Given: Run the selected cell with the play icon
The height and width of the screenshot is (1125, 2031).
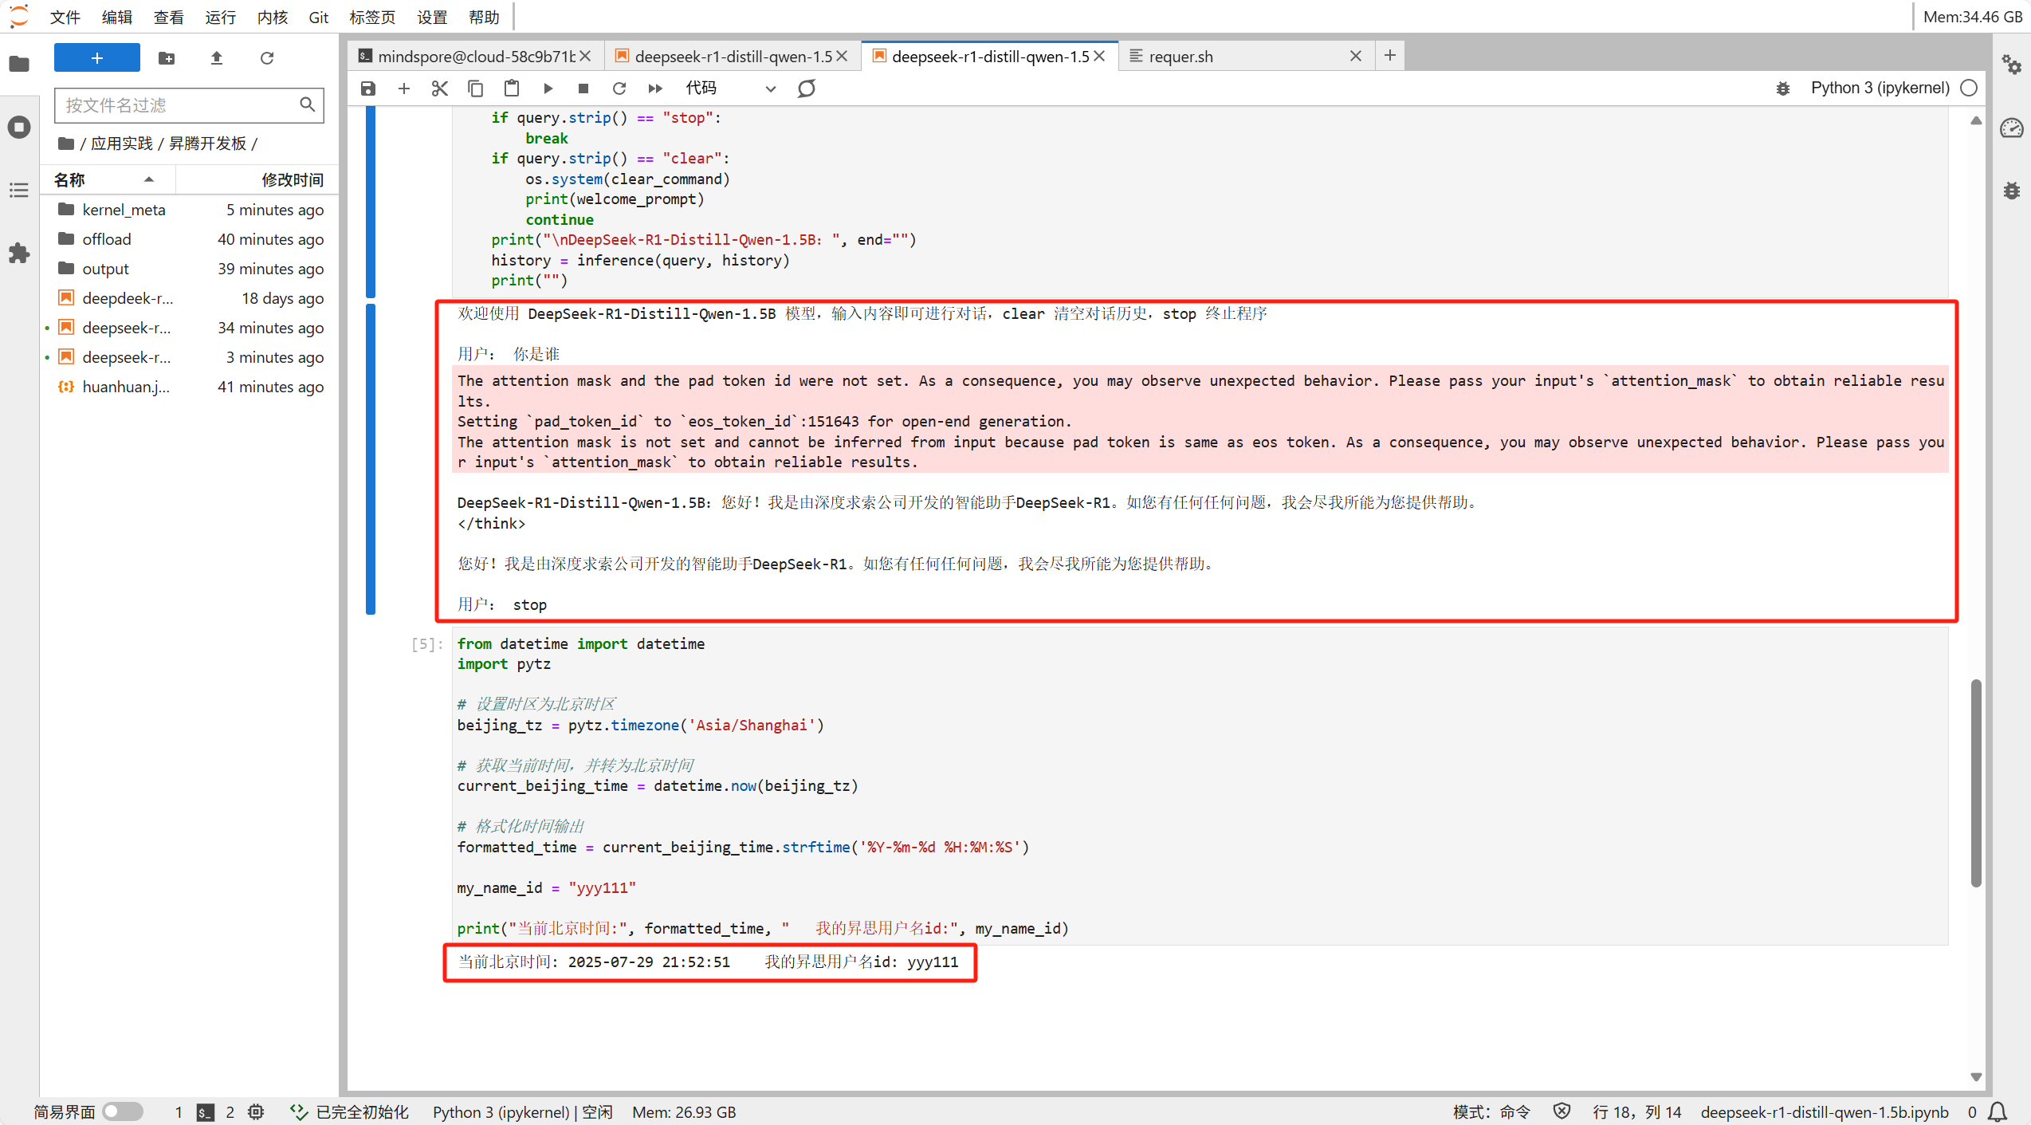Looking at the screenshot, I should tap(548, 89).
